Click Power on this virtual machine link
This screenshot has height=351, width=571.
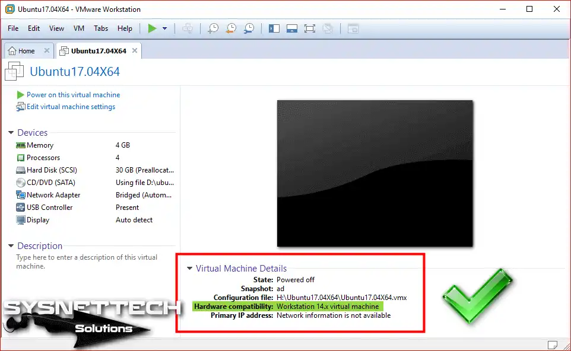[x=73, y=95]
